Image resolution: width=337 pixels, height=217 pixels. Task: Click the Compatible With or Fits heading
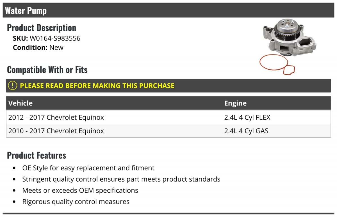point(47,70)
